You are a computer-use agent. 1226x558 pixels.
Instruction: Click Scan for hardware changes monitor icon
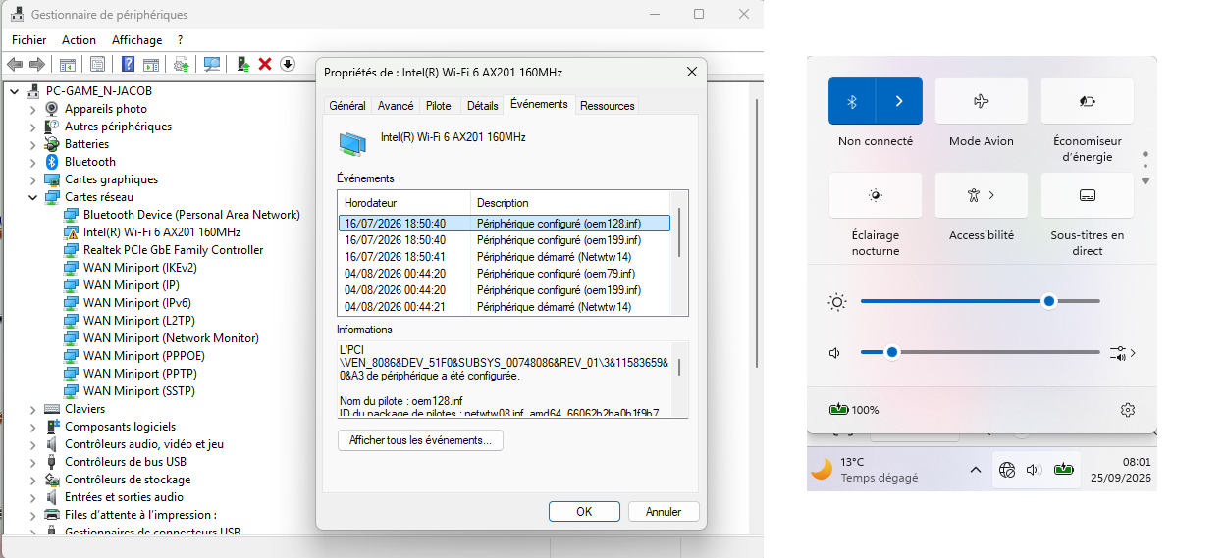212,64
